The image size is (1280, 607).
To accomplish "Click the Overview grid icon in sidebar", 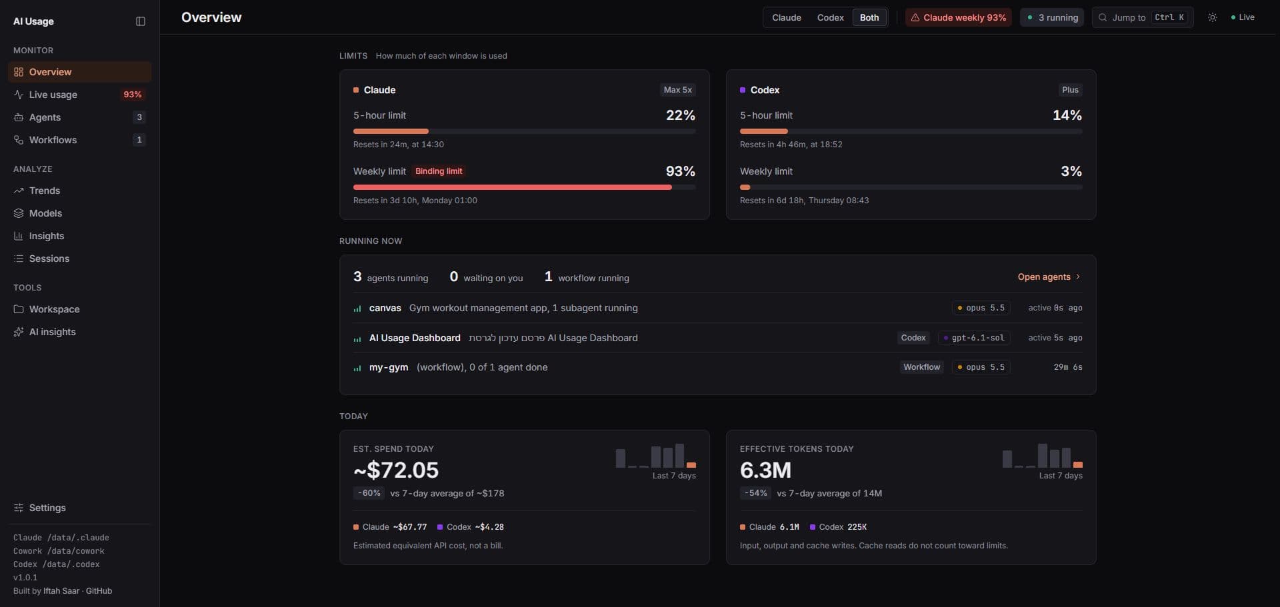I will pos(19,72).
